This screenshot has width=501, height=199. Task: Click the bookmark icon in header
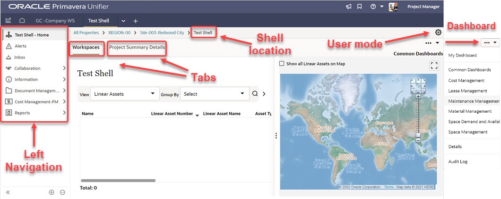point(360,7)
